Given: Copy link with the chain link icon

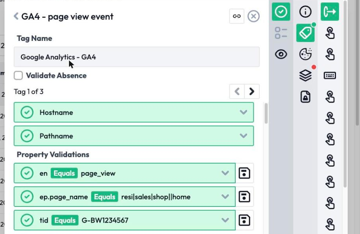Looking at the screenshot, I should (237, 16).
